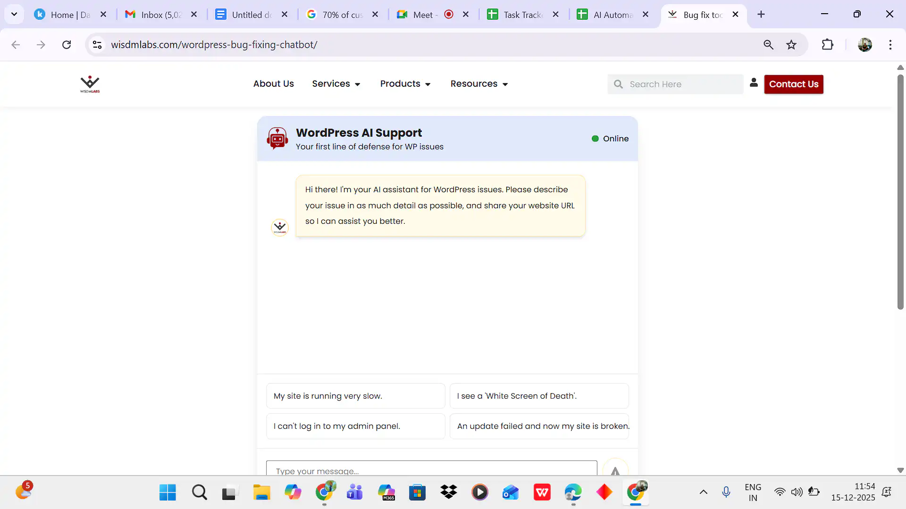This screenshot has width=906, height=509.
Task: Open a new browser tab
Action: coord(761,15)
